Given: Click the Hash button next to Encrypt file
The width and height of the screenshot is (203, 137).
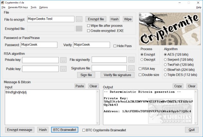Looking at the screenshot, I should (115, 19).
